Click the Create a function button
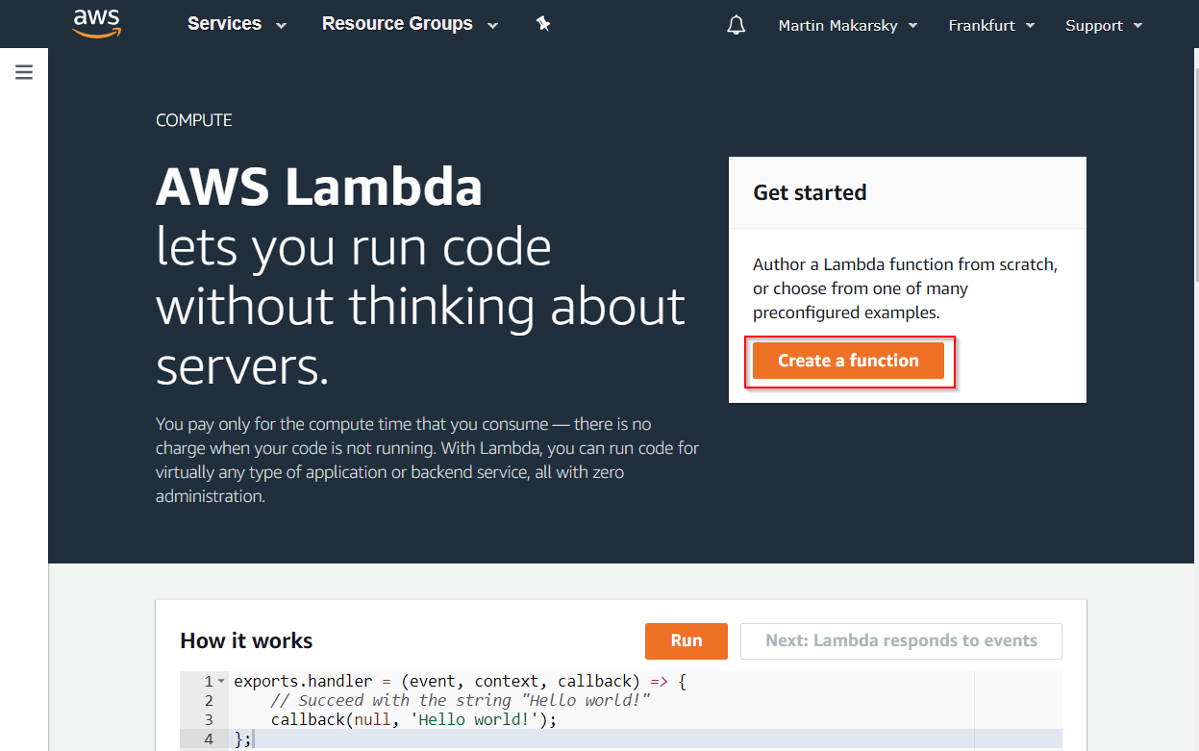1199x751 pixels. 849,361
